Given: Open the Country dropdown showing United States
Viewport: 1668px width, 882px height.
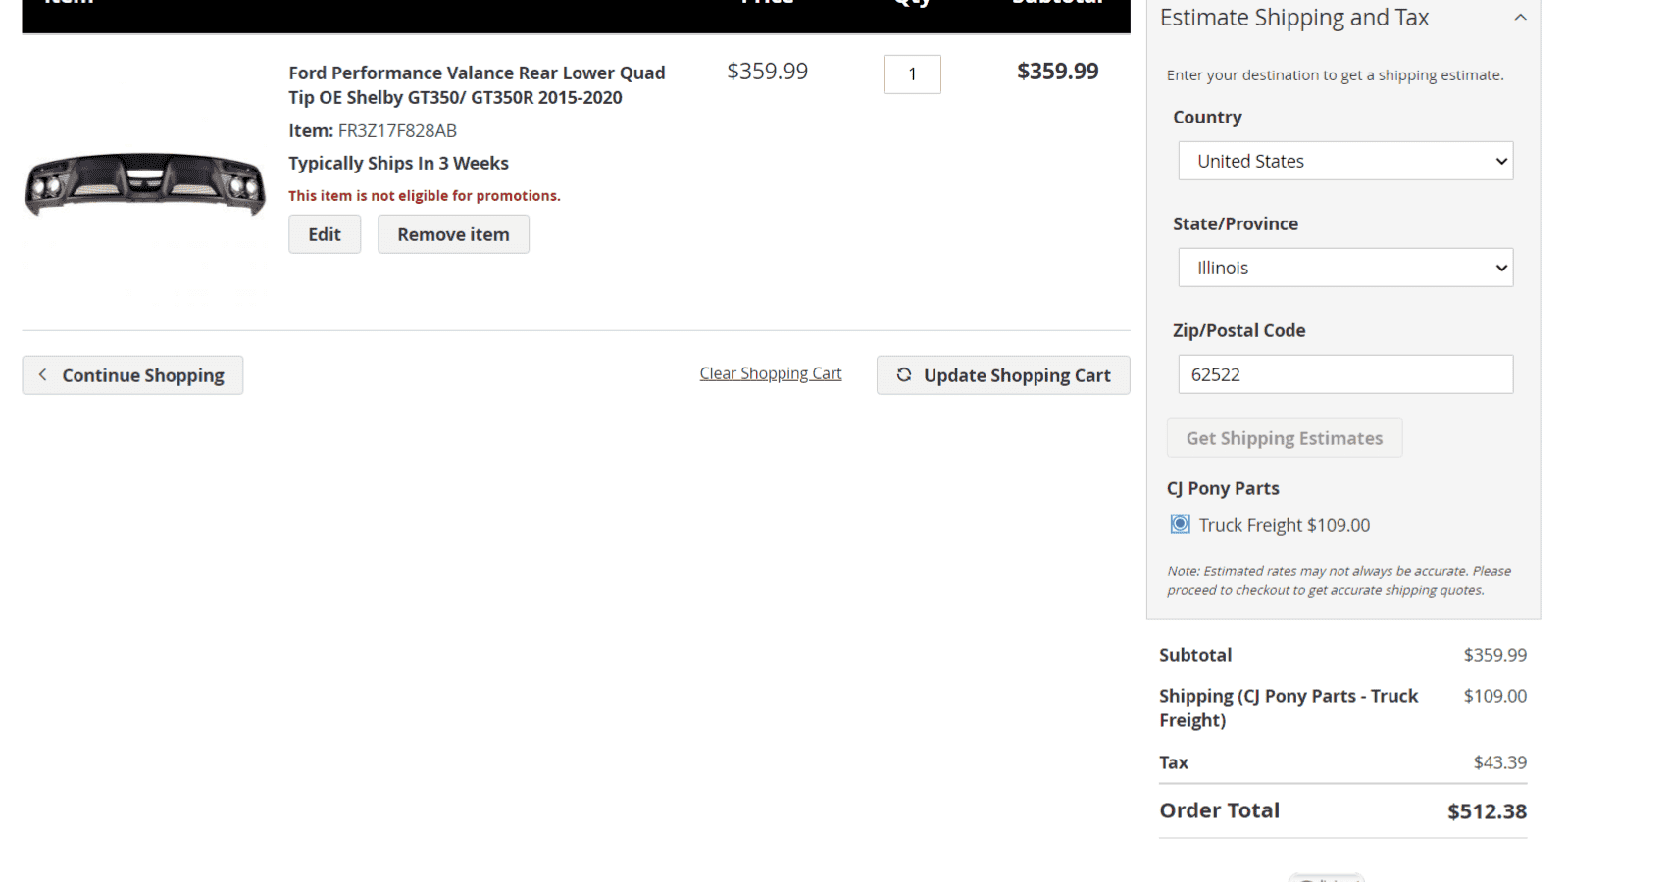Looking at the screenshot, I should click(1345, 161).
